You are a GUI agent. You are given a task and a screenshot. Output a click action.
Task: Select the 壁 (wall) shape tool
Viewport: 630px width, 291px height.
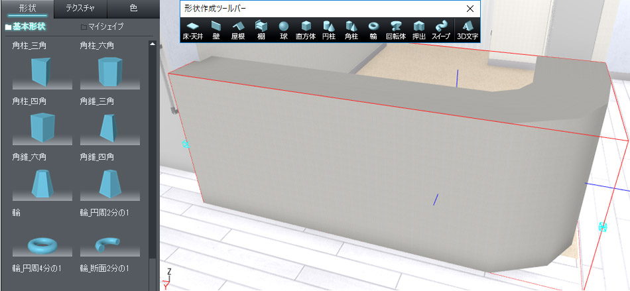click(216, 30)
